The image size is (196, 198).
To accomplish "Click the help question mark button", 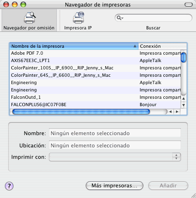I will click(9, 186).
